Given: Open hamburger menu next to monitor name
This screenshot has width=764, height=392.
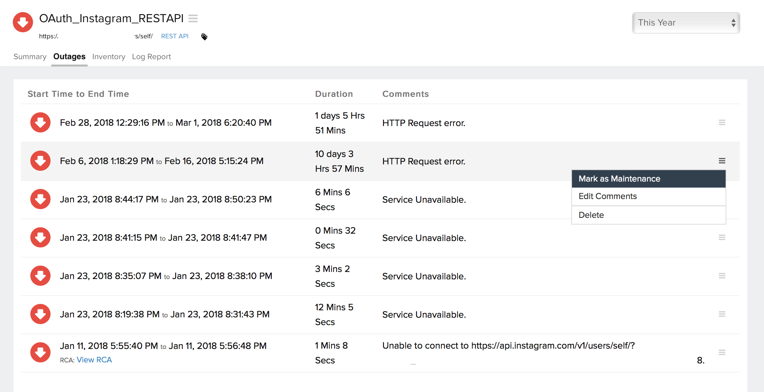Looking at the screenshot, I should click(193, 18).
